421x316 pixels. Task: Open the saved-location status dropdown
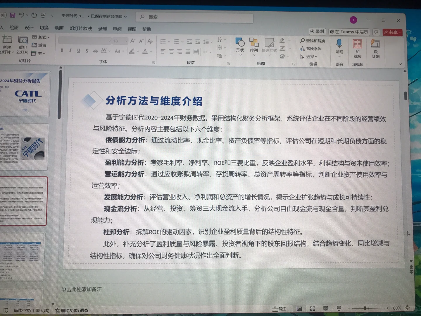tap(108, 16)
